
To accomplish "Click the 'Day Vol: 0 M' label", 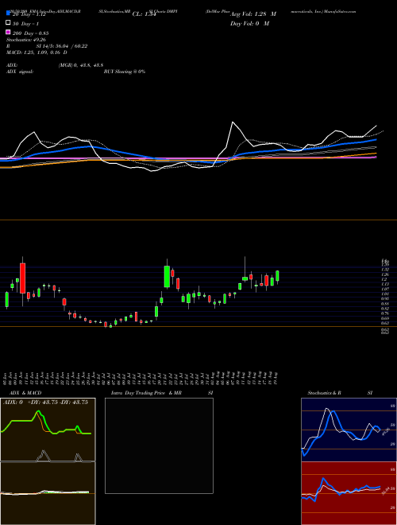I will (249, 23).
